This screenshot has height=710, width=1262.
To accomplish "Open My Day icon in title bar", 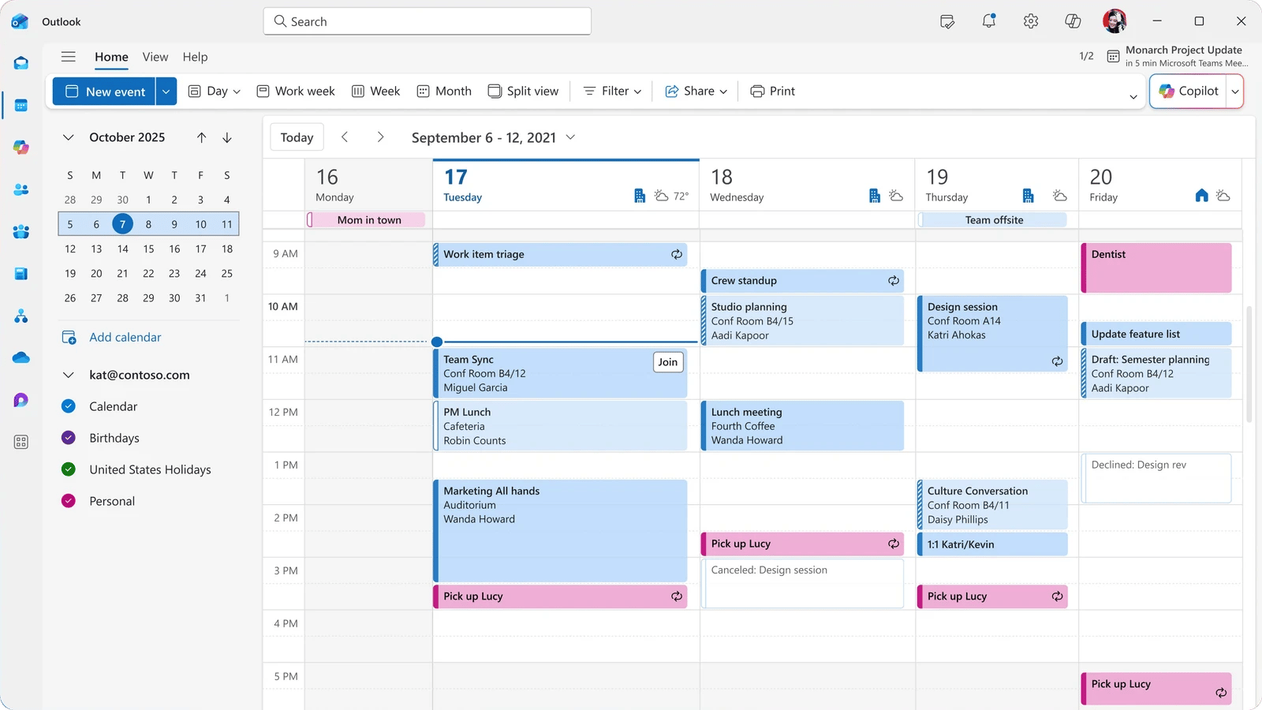I will [947, 21].
